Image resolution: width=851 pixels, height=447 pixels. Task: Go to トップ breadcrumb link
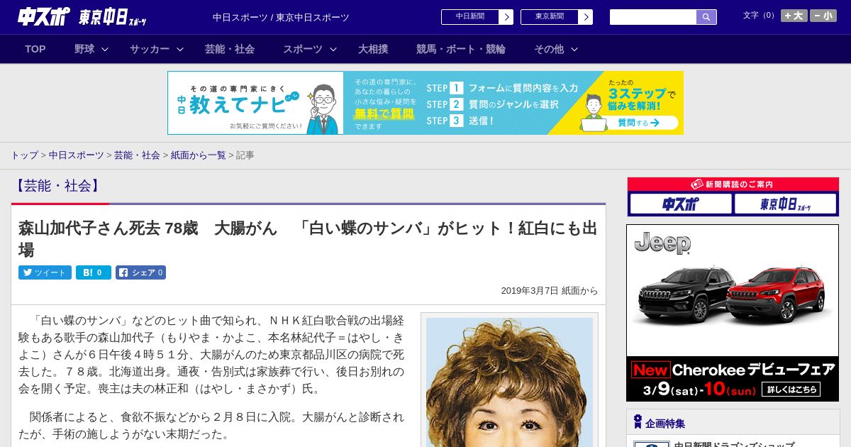(24, 155)
